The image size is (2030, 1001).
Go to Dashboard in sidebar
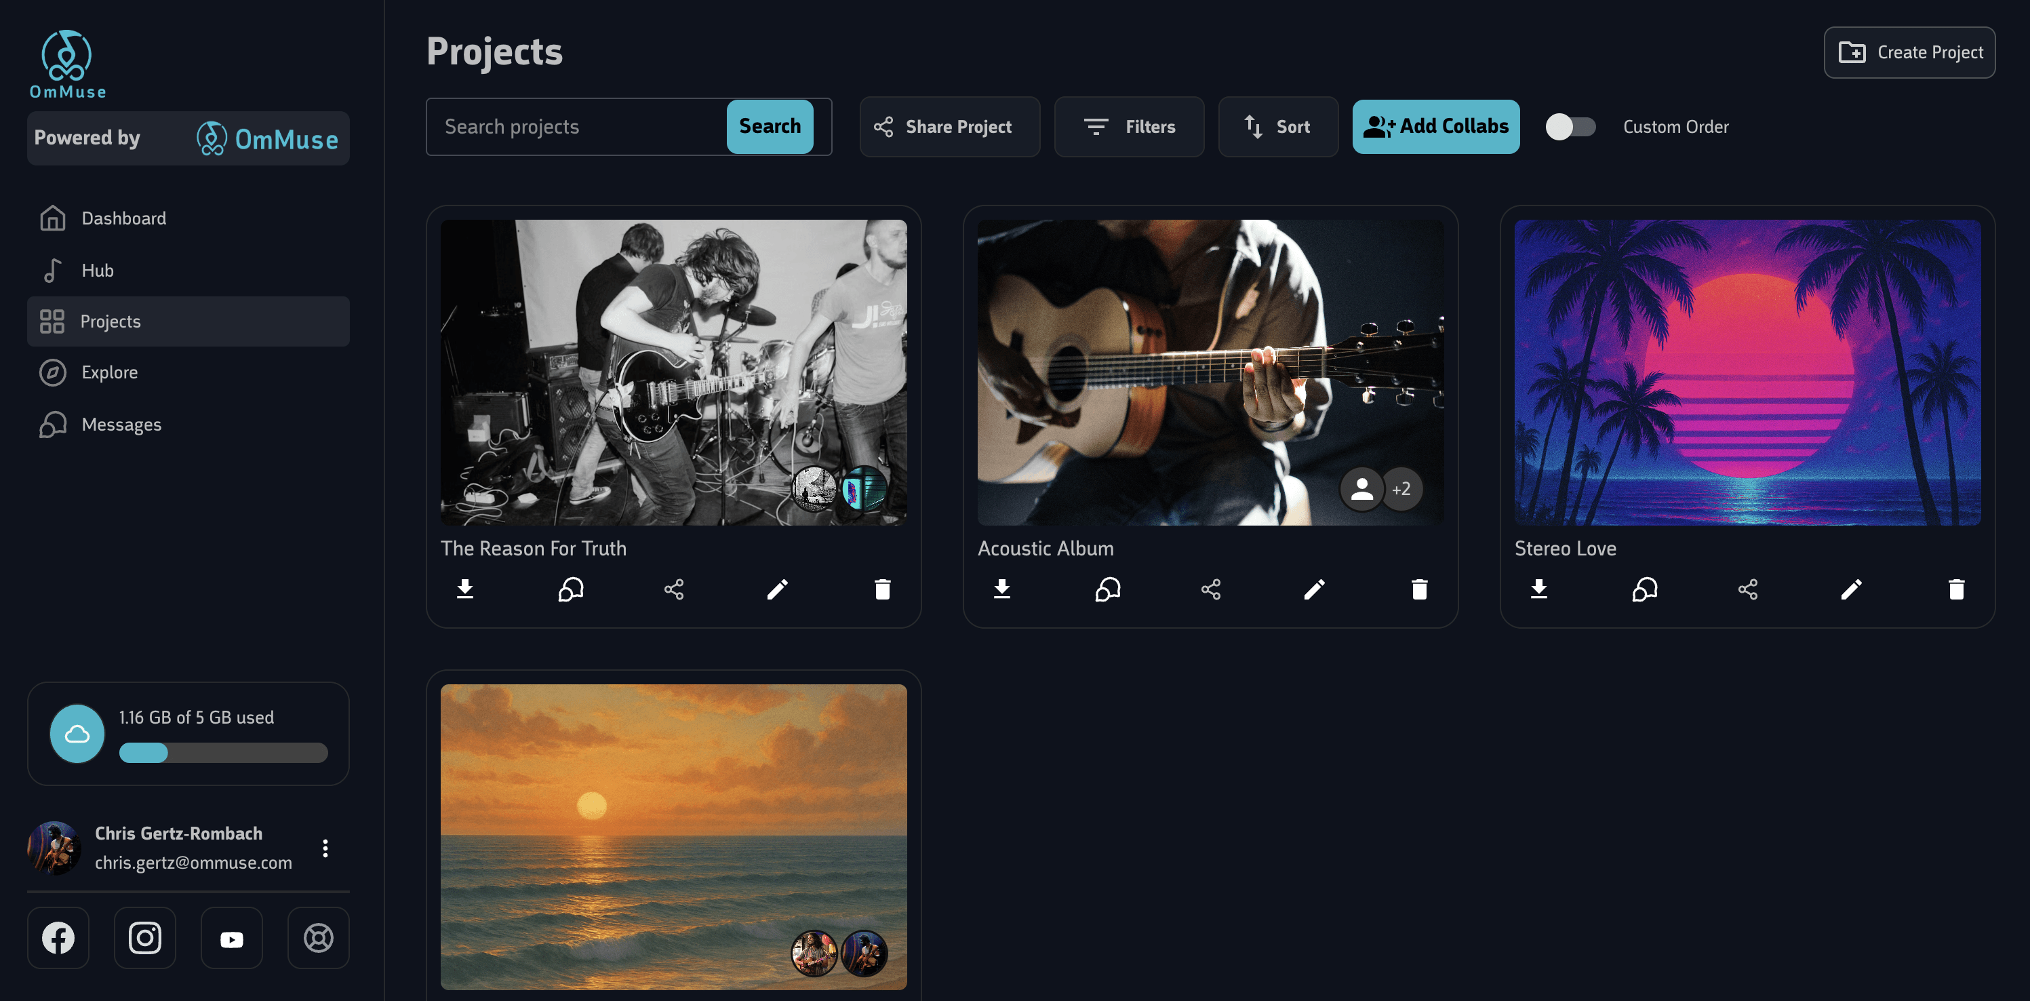(x=123, y=218)
